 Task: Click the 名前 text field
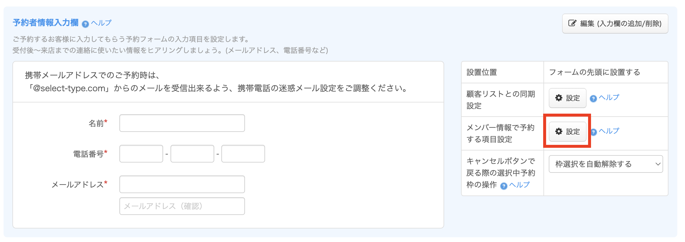[182, 123]
